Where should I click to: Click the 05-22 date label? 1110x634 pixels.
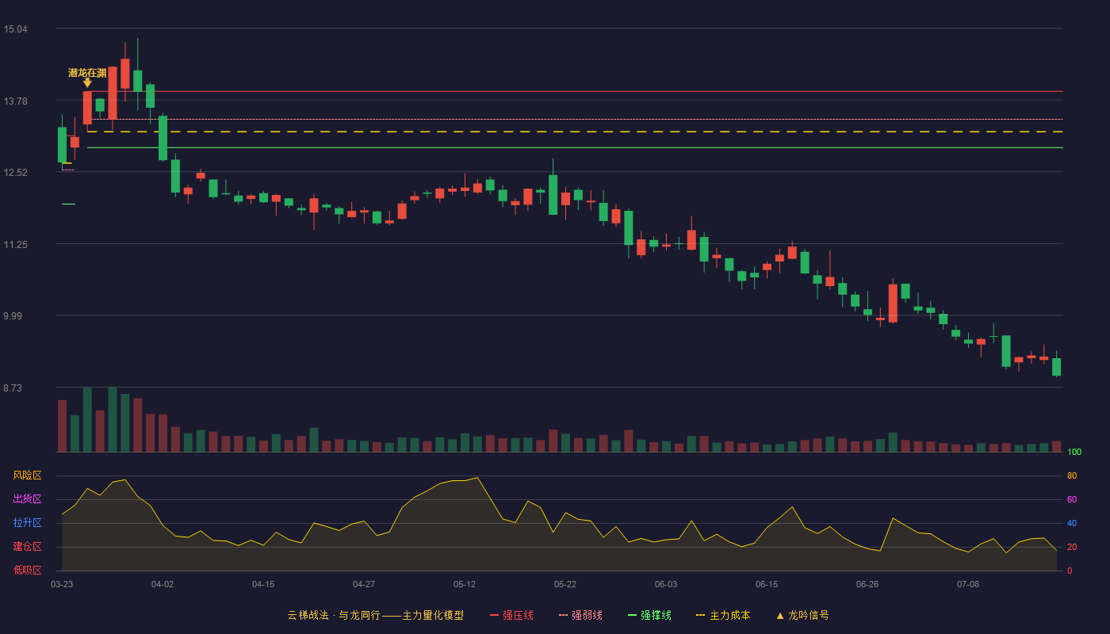[565, 584]
